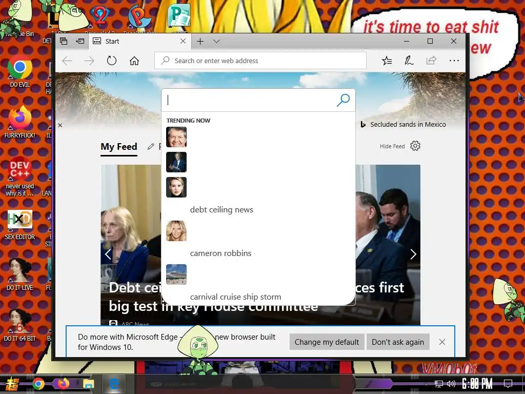Show next news slide with right chevron
Viewport: 525px width, 394px height.
tap(413, 254)
